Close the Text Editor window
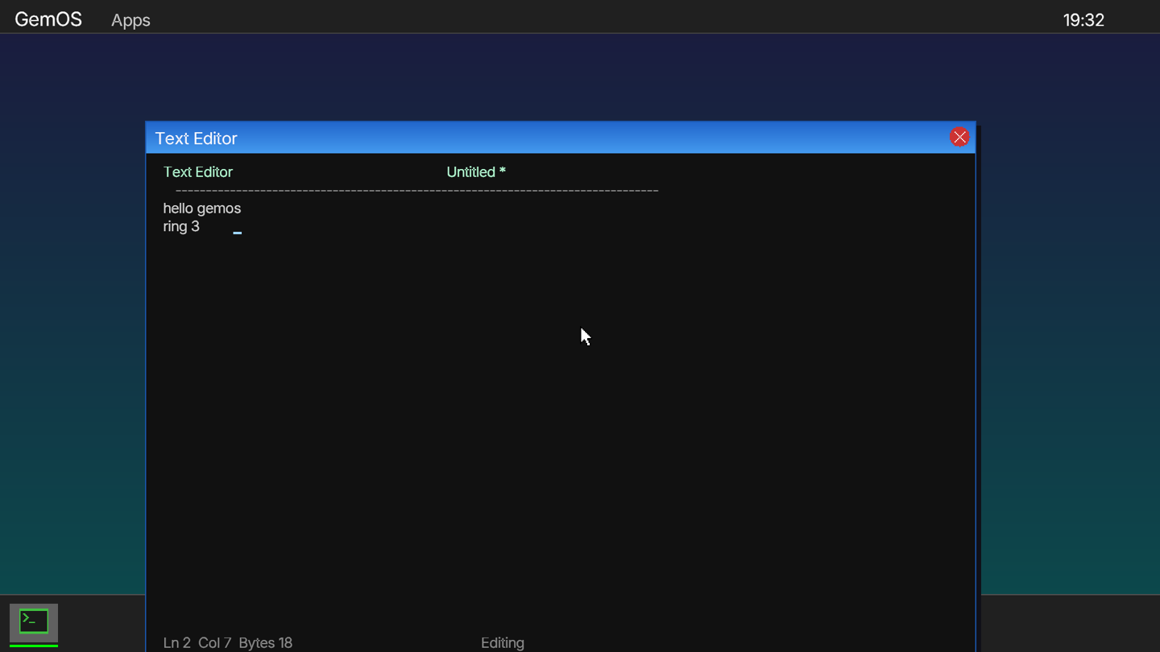 coord(959,138)
